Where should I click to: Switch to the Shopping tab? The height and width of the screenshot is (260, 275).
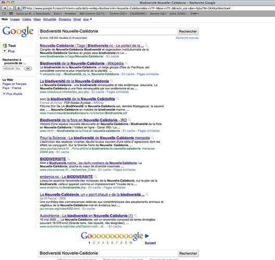pyautogui.click(x=65, y=19)
